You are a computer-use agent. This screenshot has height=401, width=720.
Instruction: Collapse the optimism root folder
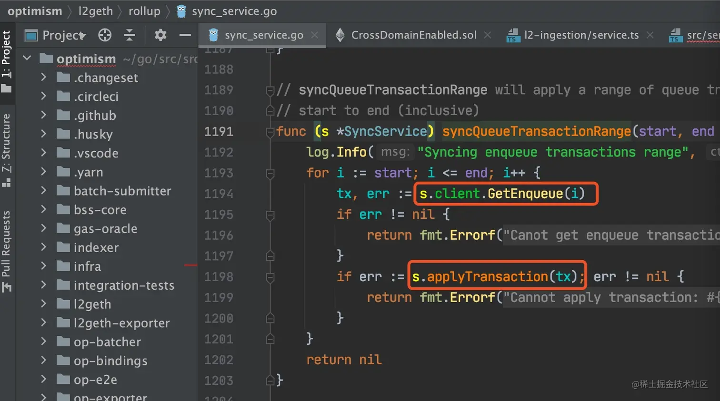(27, 58)
